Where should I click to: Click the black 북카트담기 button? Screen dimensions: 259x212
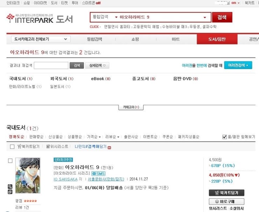[x=226, y=193]
